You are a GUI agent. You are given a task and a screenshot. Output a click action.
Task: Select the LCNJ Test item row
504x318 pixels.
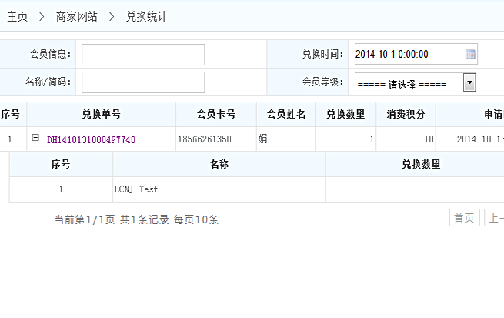click(x=135, y=189)
